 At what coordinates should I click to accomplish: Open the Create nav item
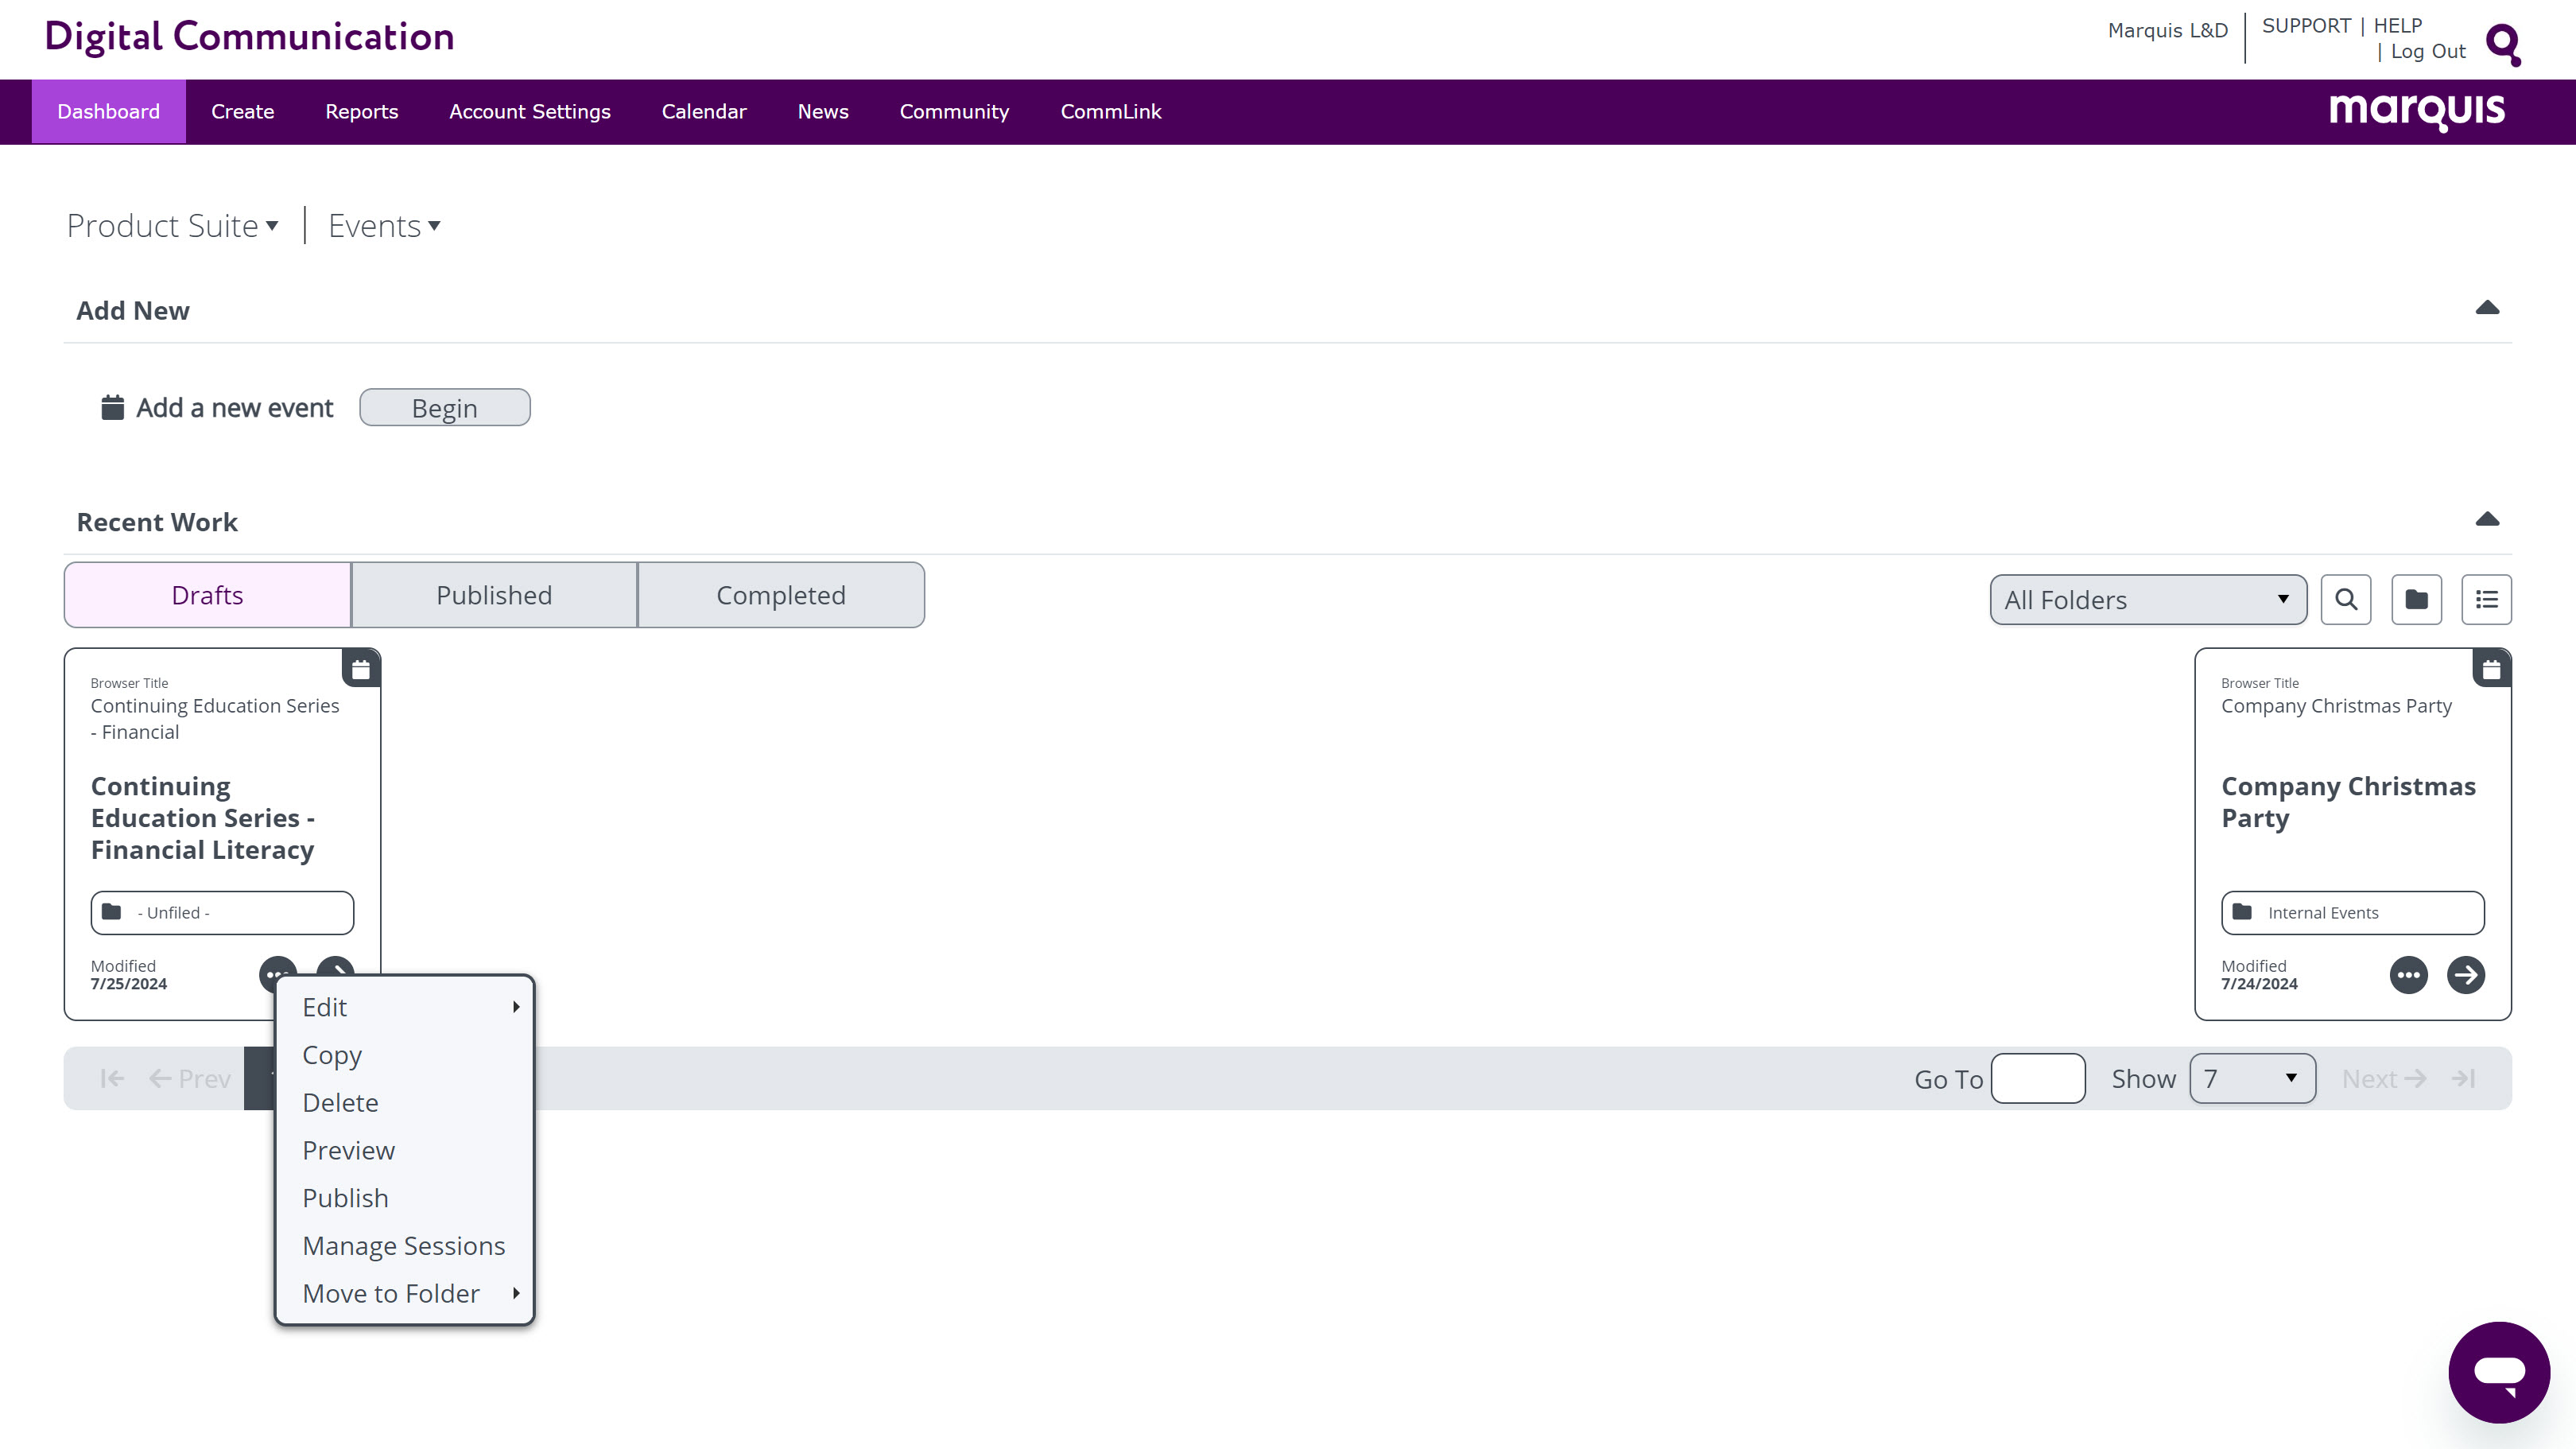242,112
